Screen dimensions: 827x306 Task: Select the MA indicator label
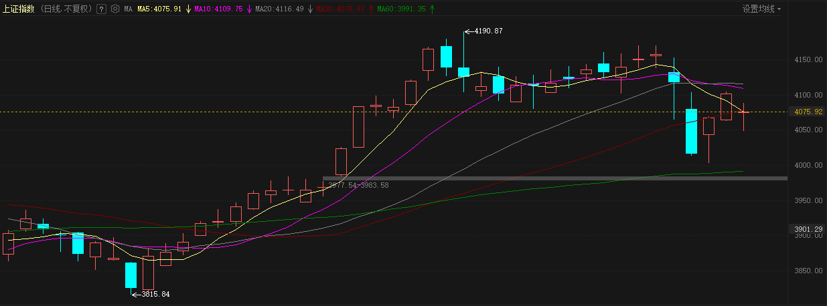(x=128, y=9)
